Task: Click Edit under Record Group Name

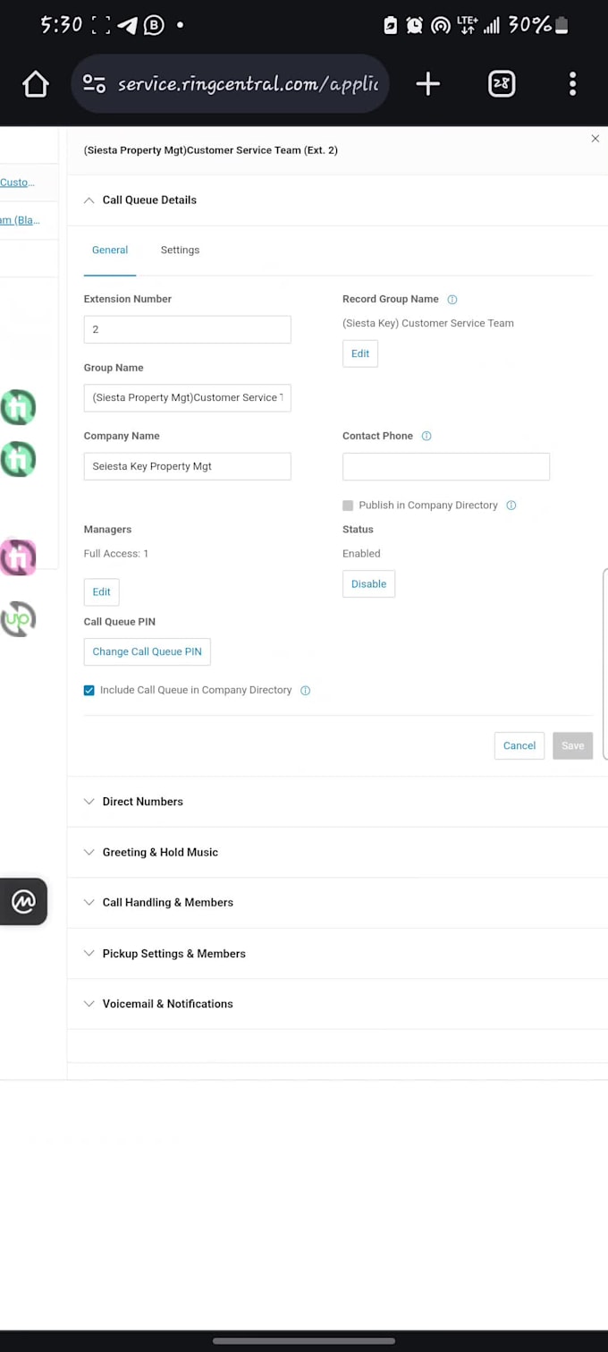Action: point(360,354)
